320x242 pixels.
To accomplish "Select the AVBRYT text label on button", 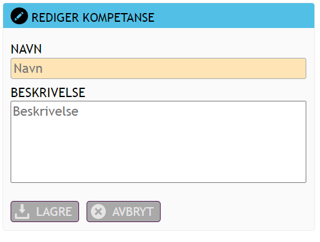I will [133, 212].
